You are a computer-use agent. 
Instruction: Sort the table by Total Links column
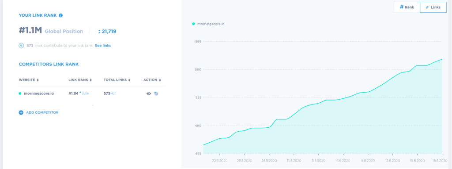pyautogui.click(x=117, y=80)
